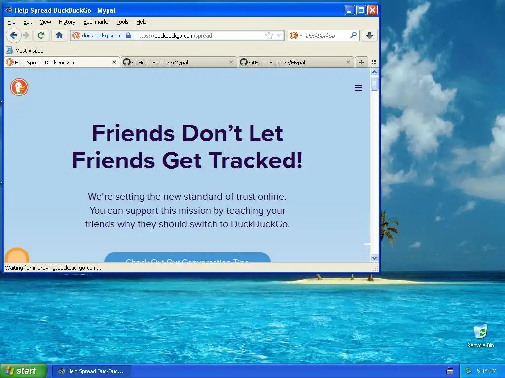
Task: Open the Bookmarks menu
Action: click(96, 22)
